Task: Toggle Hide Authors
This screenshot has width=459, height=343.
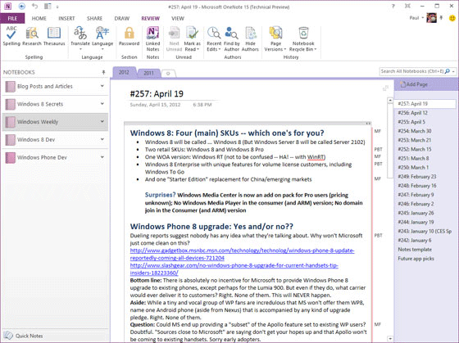Action: tap(250, 39)
